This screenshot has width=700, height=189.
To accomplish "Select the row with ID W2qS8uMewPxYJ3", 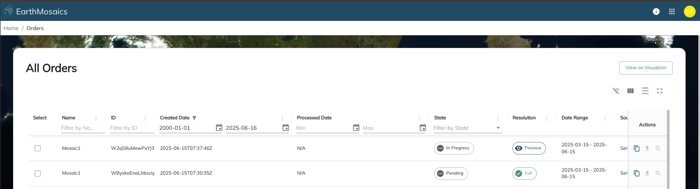I will click(x=38, y=148).
